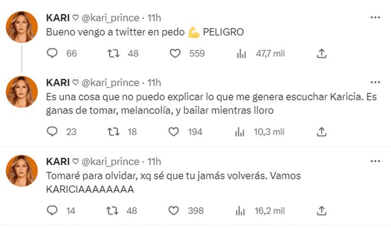View analytics showing 10,3 mil views
The height and width of the screenshot is (228, 391).
tap(240, 132)
